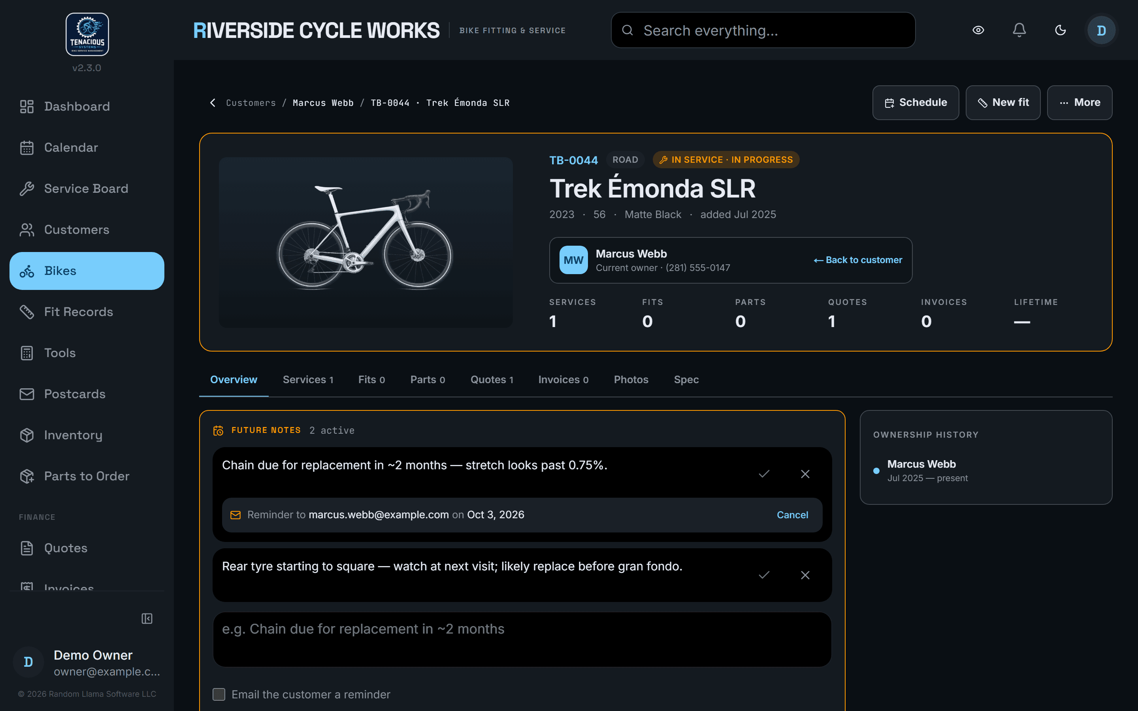Click the TB-0044 bike ID
This screenshot has width=1138, height=711.
point(573,160)
